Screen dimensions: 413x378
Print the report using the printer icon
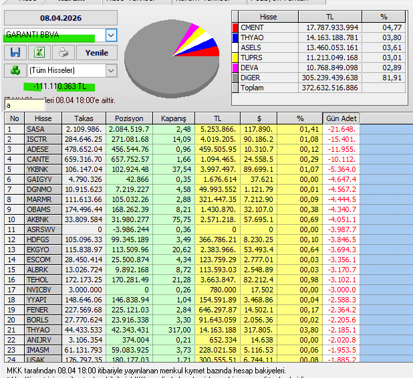point(63,52)
